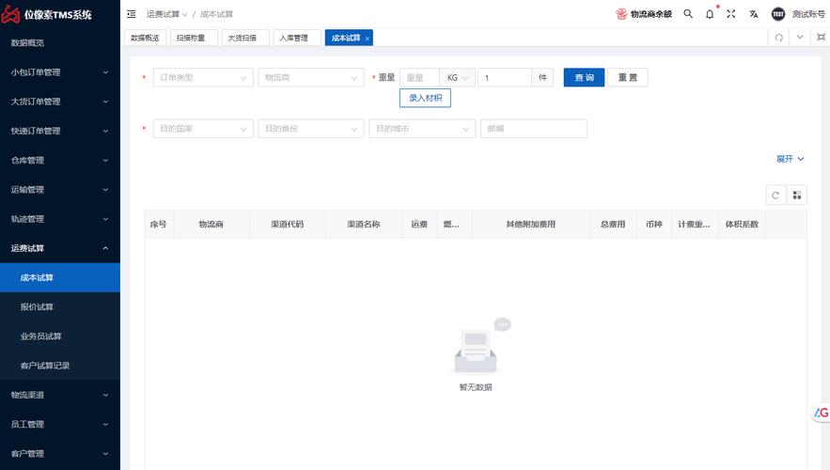
Task: Select 业务员试算 sidebar item
Action: (x=60, y=337)
